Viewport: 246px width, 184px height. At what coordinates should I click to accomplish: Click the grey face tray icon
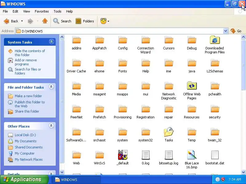[x=217, y=179]
